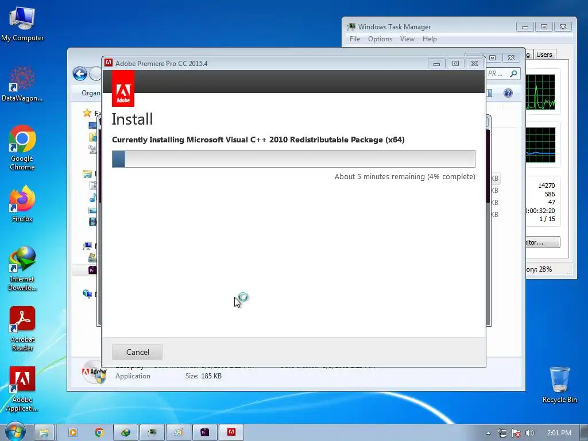Select the Recycle Bin on desktop
The width and height of the screenshot is (588, 441).
pos(559,385)
